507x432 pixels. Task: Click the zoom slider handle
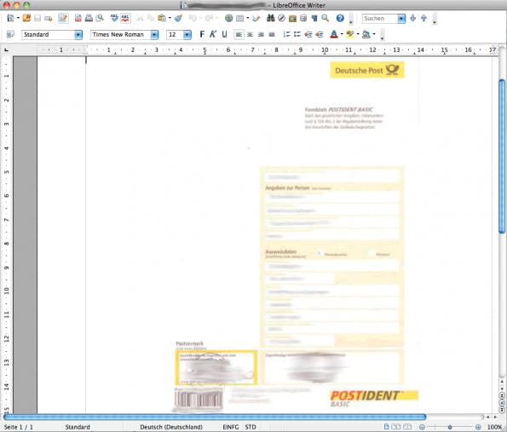pos(450,427)
